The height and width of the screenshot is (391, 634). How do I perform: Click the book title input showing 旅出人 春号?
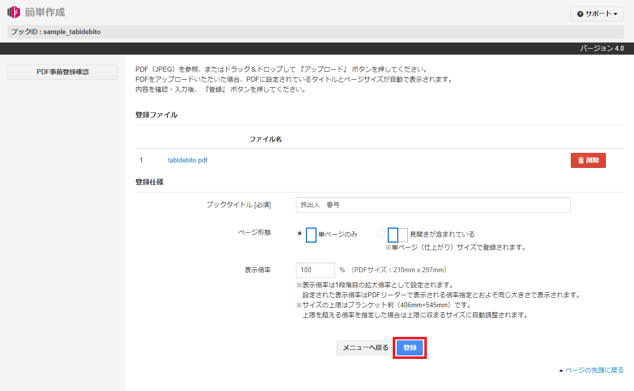point(433,205)
